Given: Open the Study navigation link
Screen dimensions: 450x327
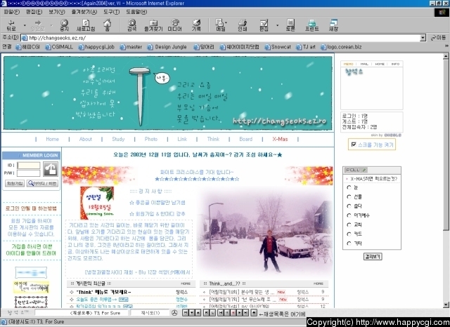Looking at the screenshot, I should pos(118,139).
